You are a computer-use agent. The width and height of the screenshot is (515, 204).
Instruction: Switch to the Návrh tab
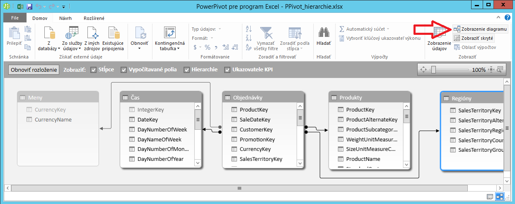pyautogui.click(x=65, y=18)
